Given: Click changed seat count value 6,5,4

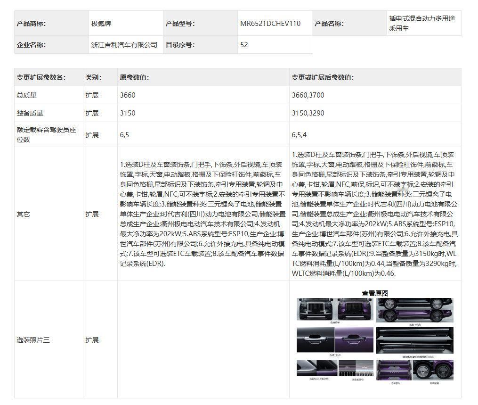Looking at the screenshot, I should point(299,134).
